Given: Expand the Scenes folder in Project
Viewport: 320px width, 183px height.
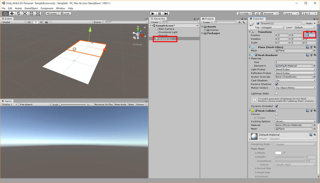Looking at the screenshot, I should coord(205,30).
